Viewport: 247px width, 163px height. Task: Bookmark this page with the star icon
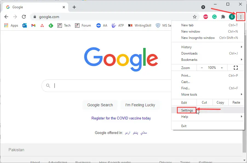tap(195, 17)
